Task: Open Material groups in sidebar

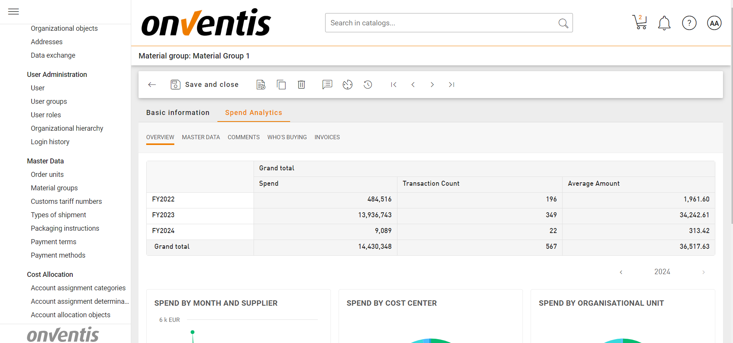Action: tap(54, 188)
